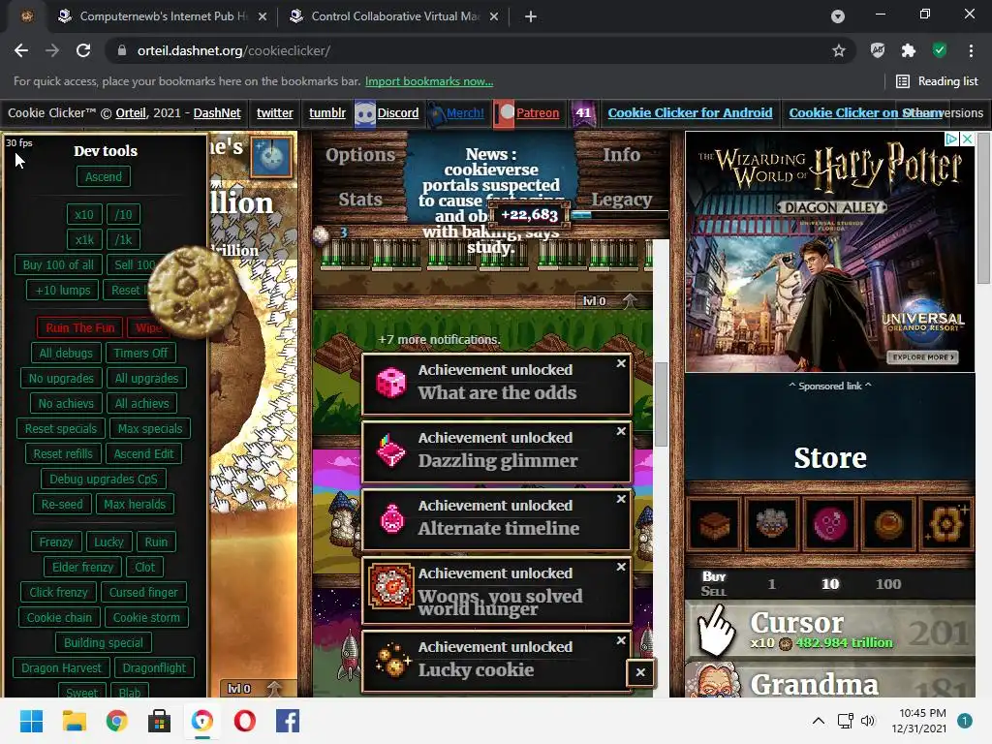The width and height of the screenshot is (992, 744).
Task: Toggle Debug upgrades CpS
Action: coord(104,479)
